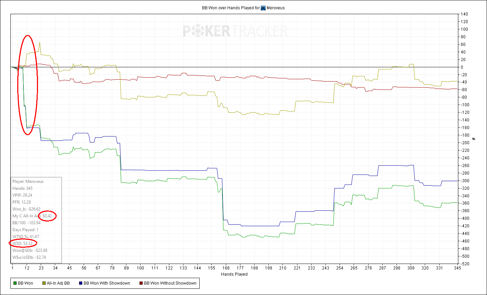Select the "BB Won With Showdown" legend label
This screenshot has height=295, width=487.
coord(107,283)
